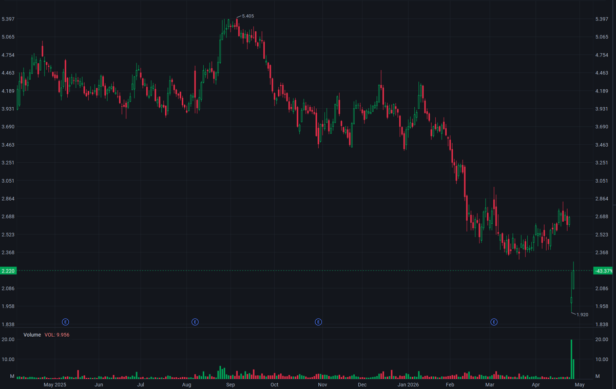Screen dimensions: 616x389
Task: Click the Dec date label
Action: click(362, 384)
